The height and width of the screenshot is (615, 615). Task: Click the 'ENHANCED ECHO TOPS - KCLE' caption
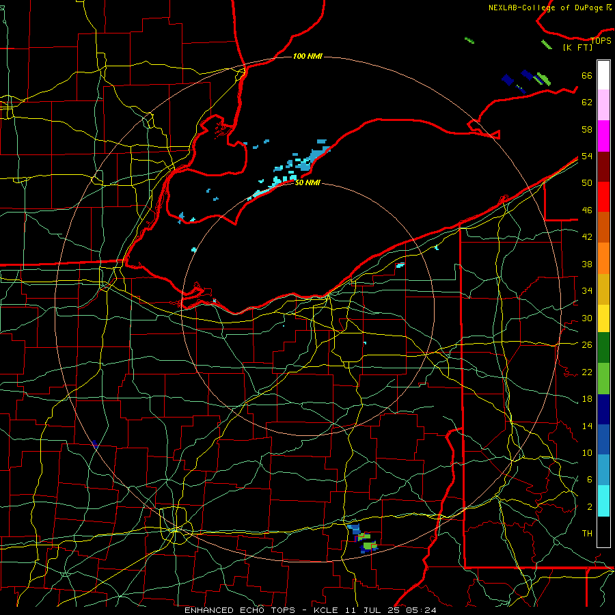[261, 610]
